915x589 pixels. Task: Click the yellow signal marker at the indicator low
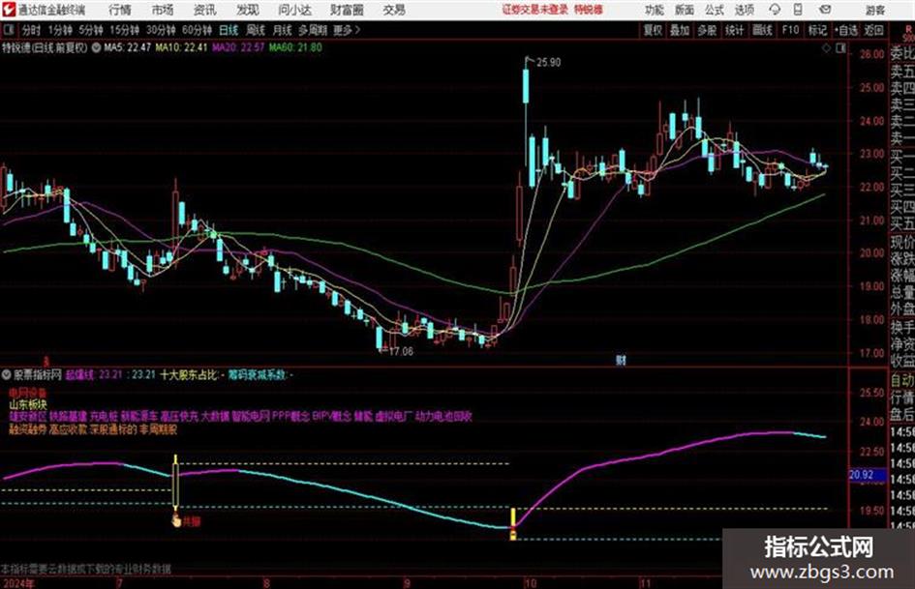point(513,525)
